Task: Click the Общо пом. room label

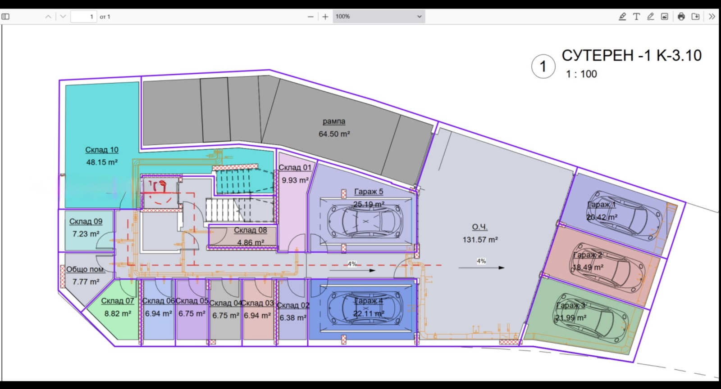Action: click(86, 269)
